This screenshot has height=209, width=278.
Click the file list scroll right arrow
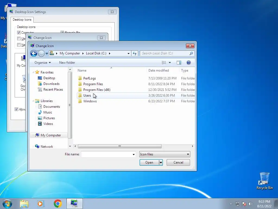(x=192, y=146)
